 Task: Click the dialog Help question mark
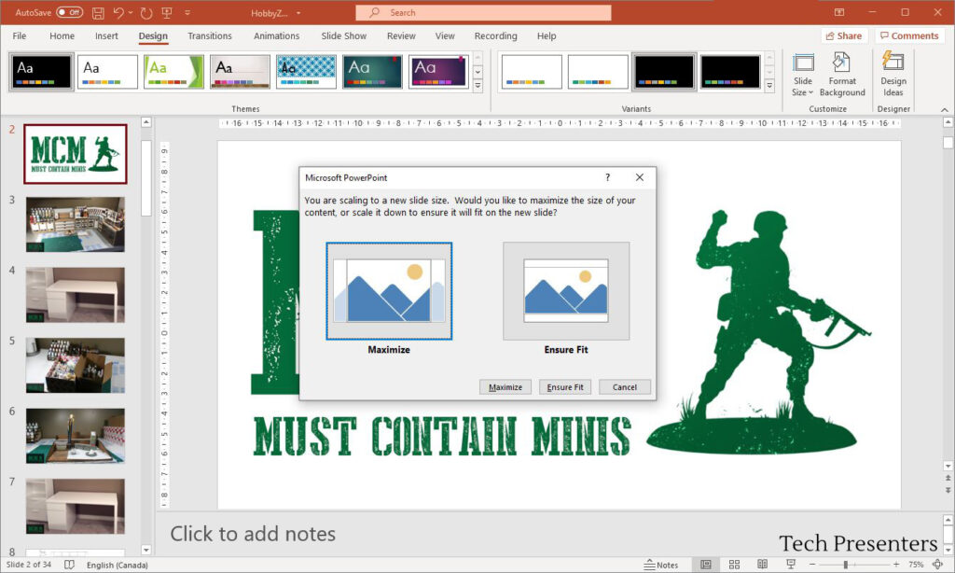coord(607,177)
